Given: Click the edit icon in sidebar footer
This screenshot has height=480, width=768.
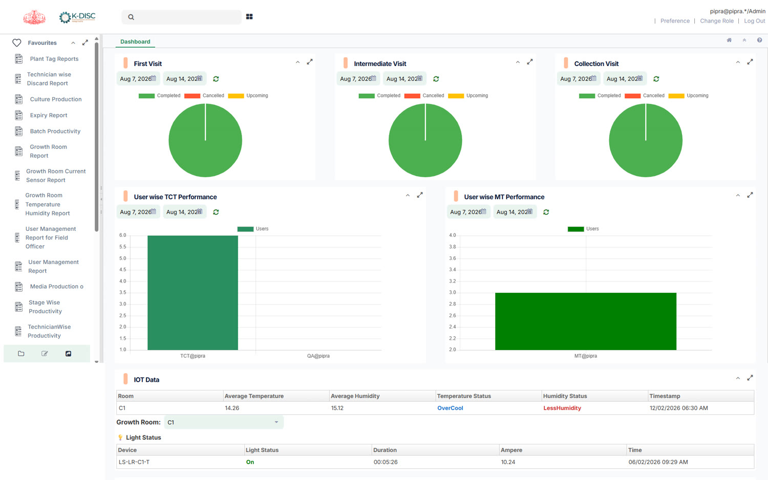Looking at the screenshot, I should point(45,354).
